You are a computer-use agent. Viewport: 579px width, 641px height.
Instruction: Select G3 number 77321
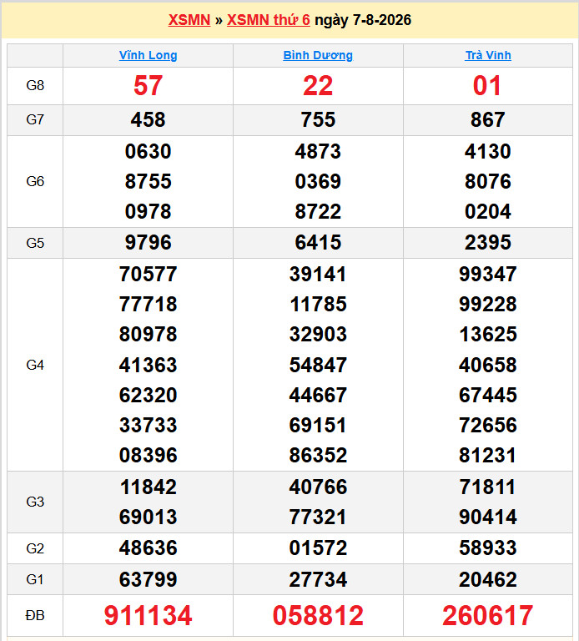pos(318,517)
